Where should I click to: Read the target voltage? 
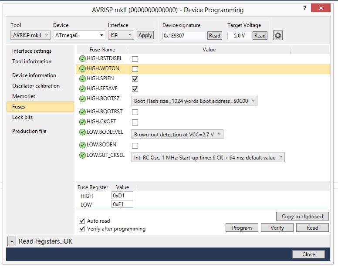(x=260, y=36)
